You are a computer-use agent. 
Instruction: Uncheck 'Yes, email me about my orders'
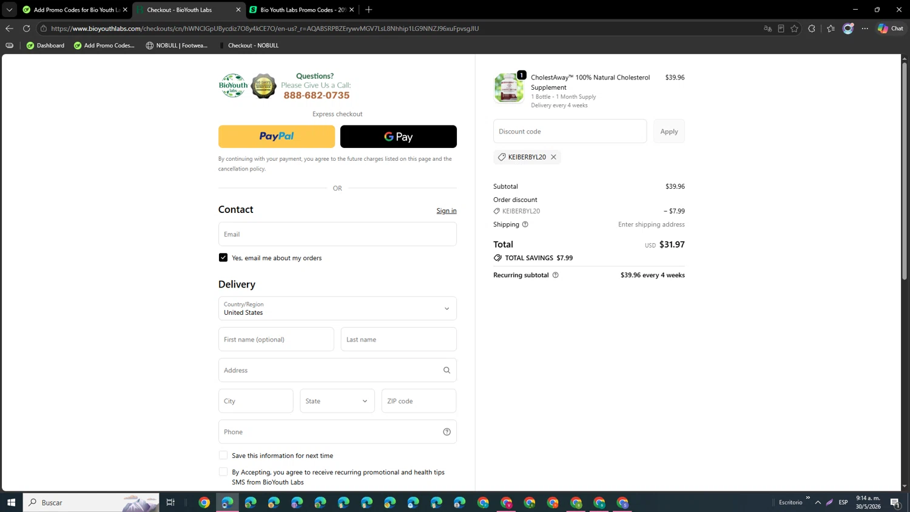tap(223, 258)
